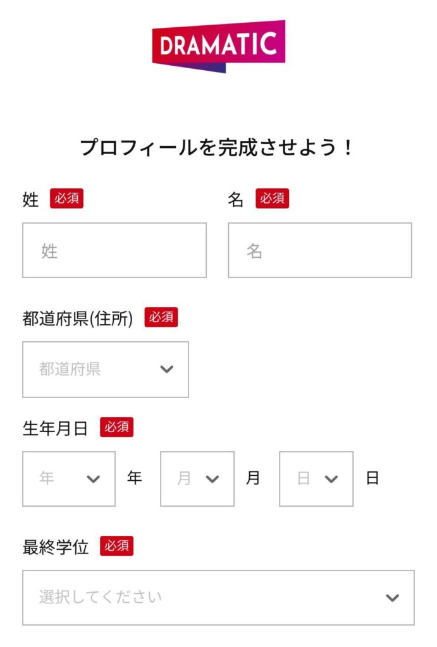Click the chevron arrow of day selector
This screenshot has height=647, width=437.
(x=331, y=479)
